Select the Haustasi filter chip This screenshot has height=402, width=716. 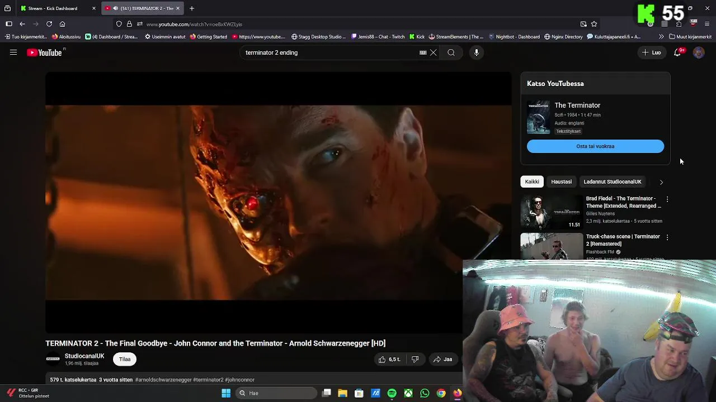coord(561,181)
